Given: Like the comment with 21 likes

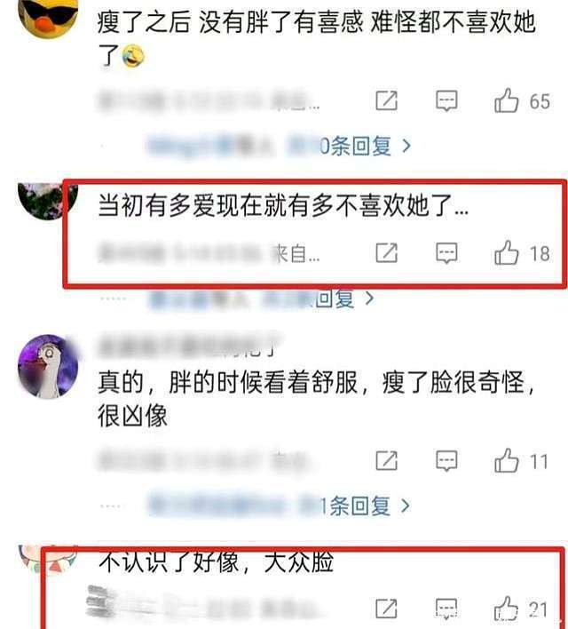Looking at the screenshot, I should (506, 609).
